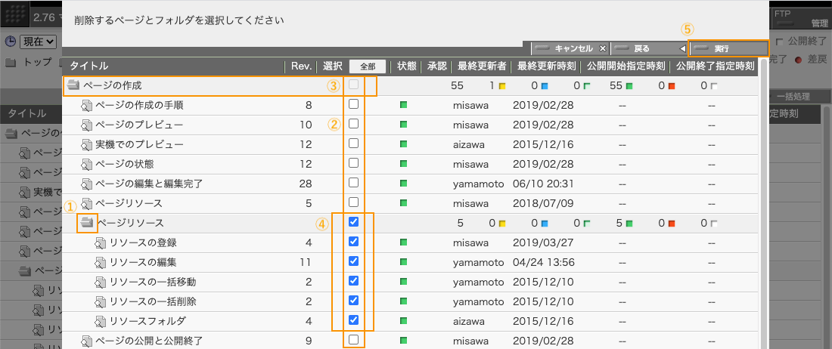Screen dimensions: 832x349
Task: Collapse the ページの作成 root folder
Action: click(73, 86)
